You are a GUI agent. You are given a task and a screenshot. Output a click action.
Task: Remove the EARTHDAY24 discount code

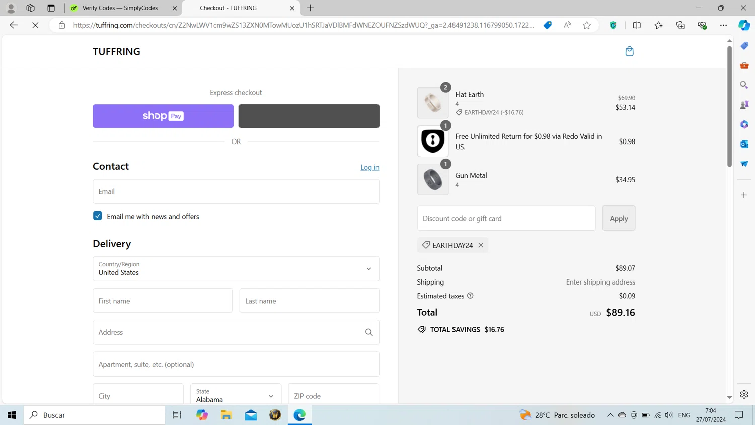point(481,245)
